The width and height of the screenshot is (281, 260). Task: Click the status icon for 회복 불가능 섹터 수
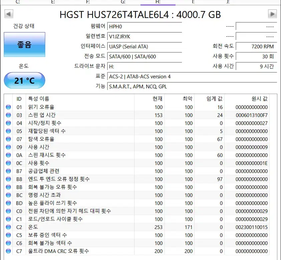[x=8, y=243]
